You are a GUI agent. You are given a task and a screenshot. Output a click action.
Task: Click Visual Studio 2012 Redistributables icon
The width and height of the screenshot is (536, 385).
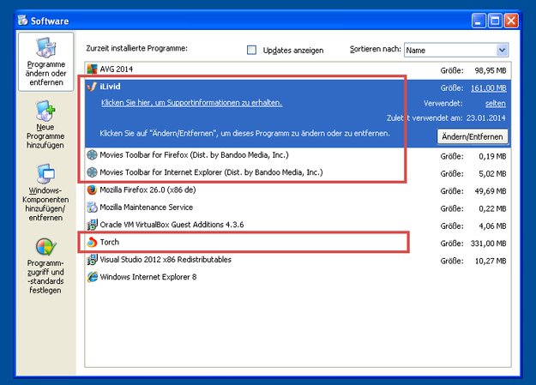click(92, 260)
